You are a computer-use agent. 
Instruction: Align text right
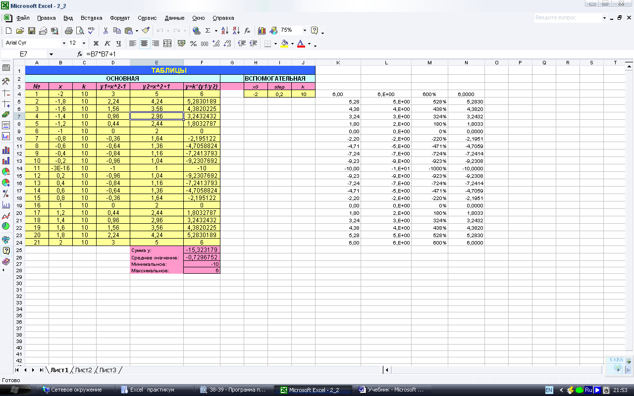(x=156, y=44)
